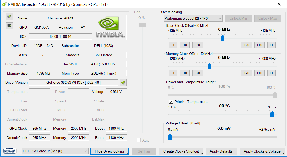The height and width of the screenshot is (157, 287).
Task: Close the NVIDIA Inspector window
Action: tap(279, 4)
